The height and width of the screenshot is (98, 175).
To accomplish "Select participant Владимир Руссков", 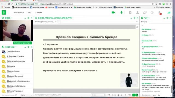I will pyautogui.click(x=16, y=57).
